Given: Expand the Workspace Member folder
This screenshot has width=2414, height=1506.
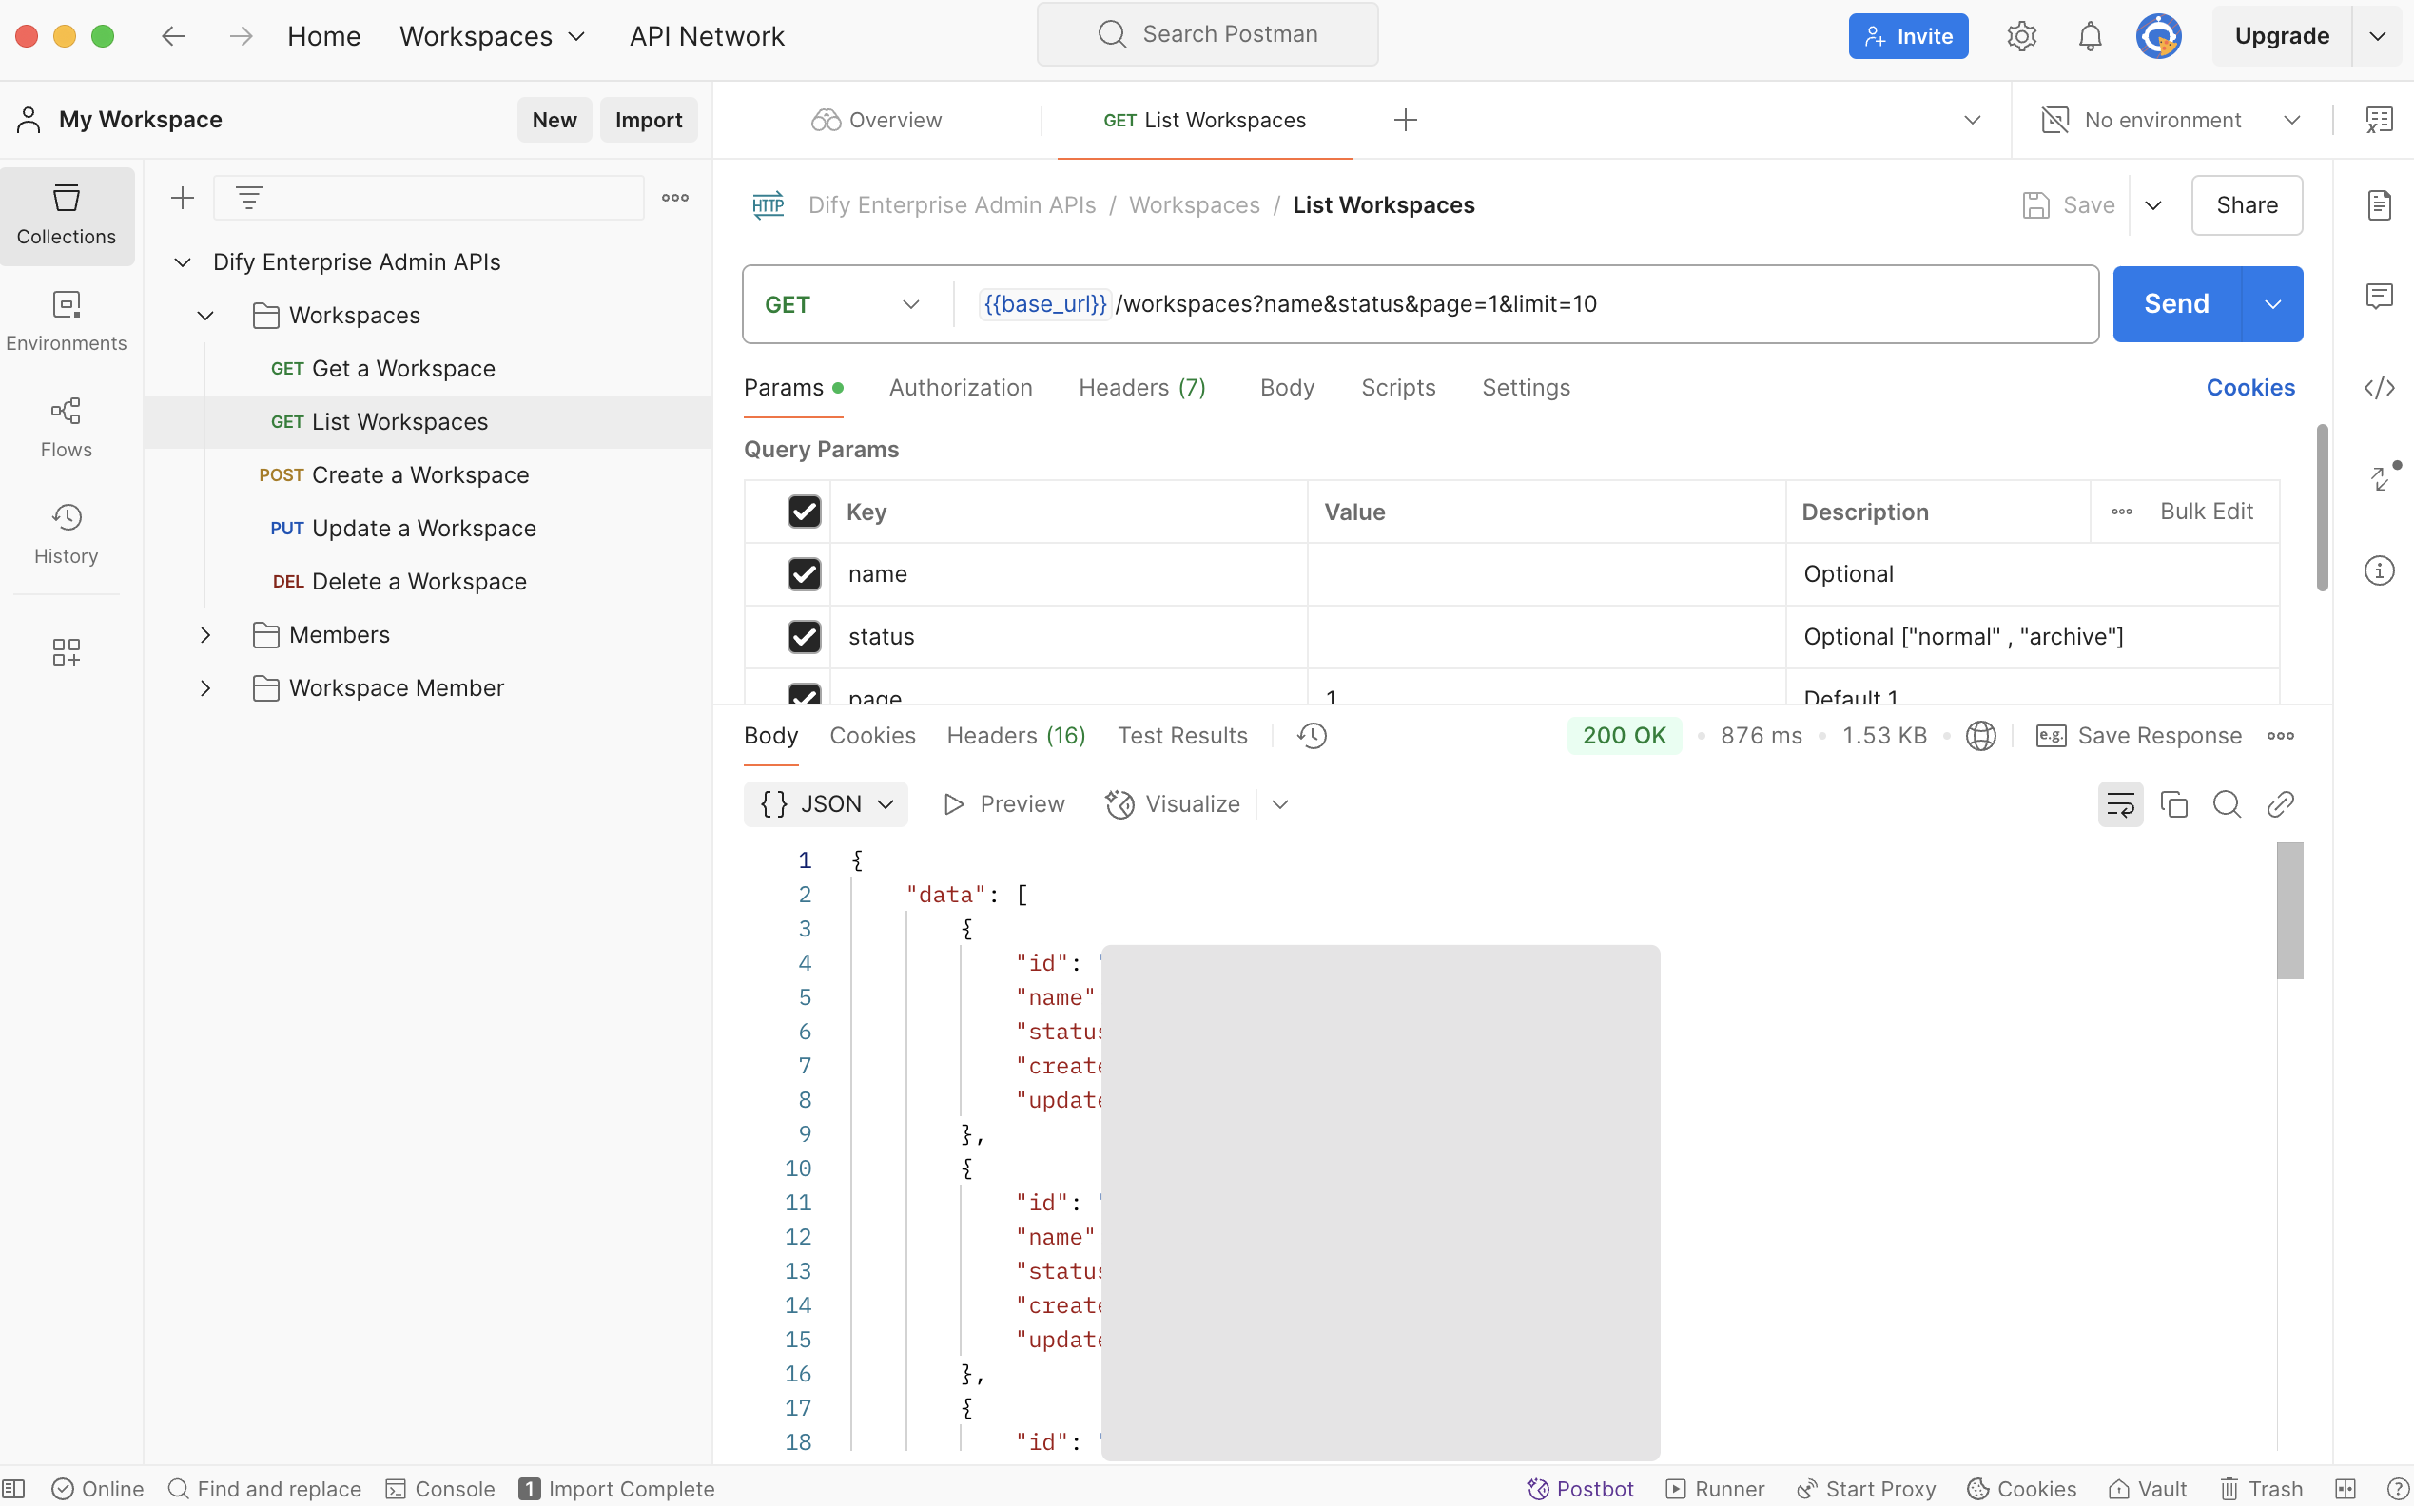Looking at the screenshot, I should coord(205,688).
